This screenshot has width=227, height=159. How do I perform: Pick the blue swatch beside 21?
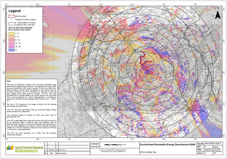12,50
